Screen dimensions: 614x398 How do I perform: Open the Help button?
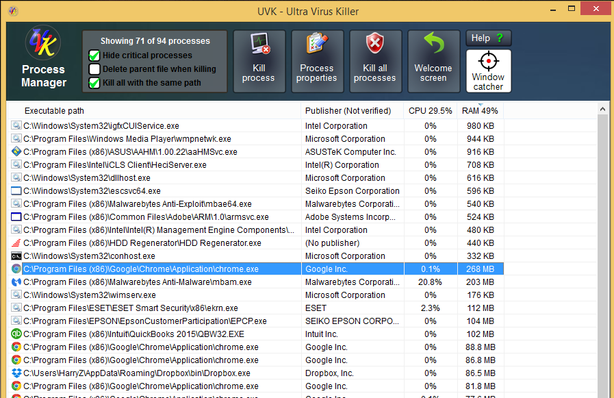click(488, 38)
